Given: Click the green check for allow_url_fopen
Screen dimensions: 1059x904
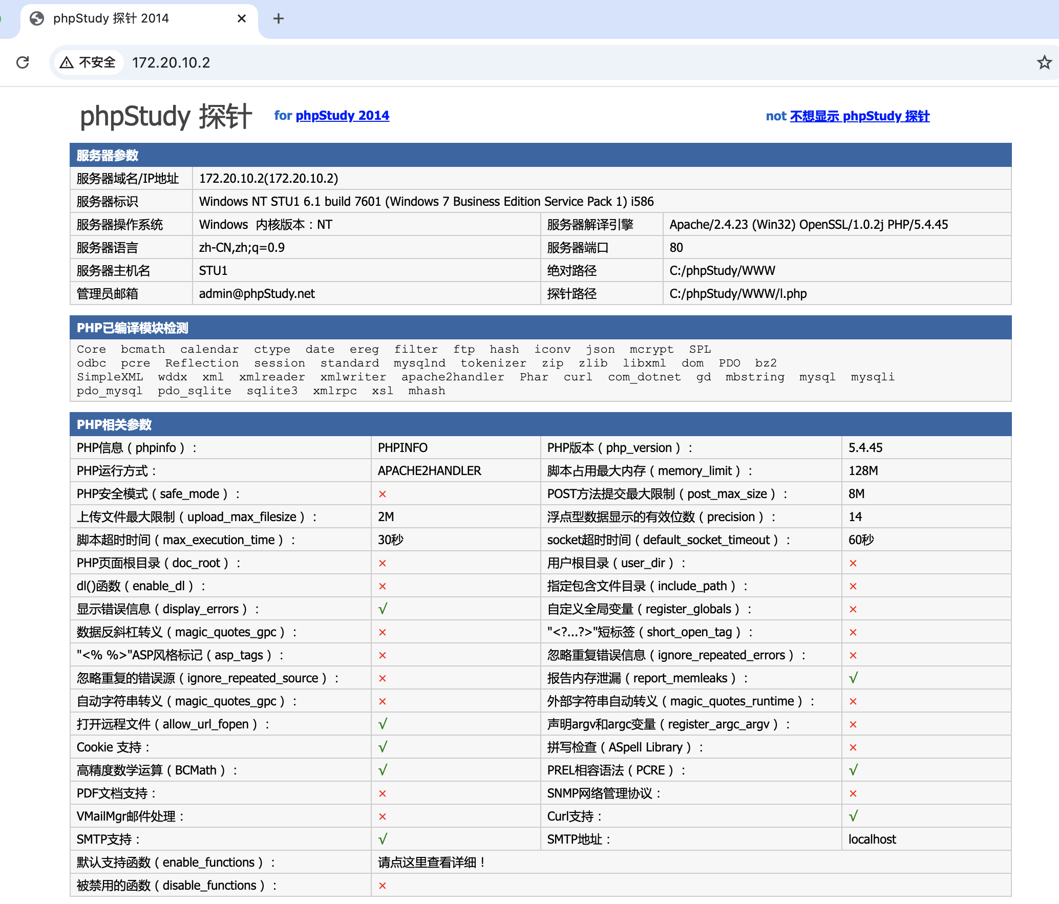Looking at the screenshot, I should tap(383, 724).
